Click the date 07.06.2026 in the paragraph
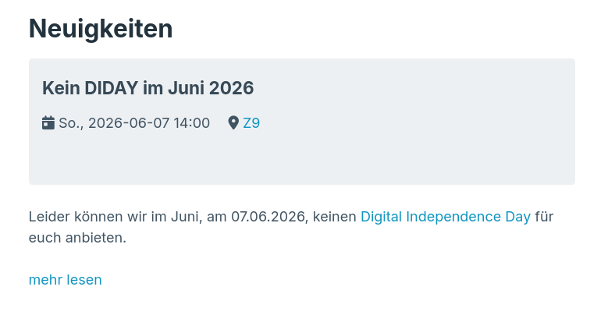This screenshot has width=615, height=315. coord(269,217)
